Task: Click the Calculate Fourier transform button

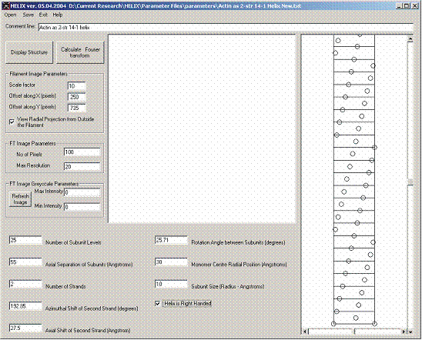Action: click(80, 52)
